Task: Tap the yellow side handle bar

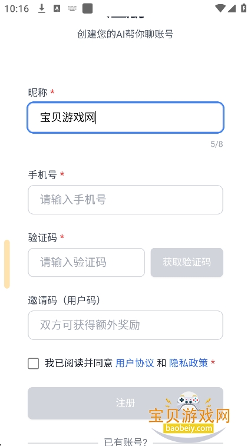Action: click(7, 264)
